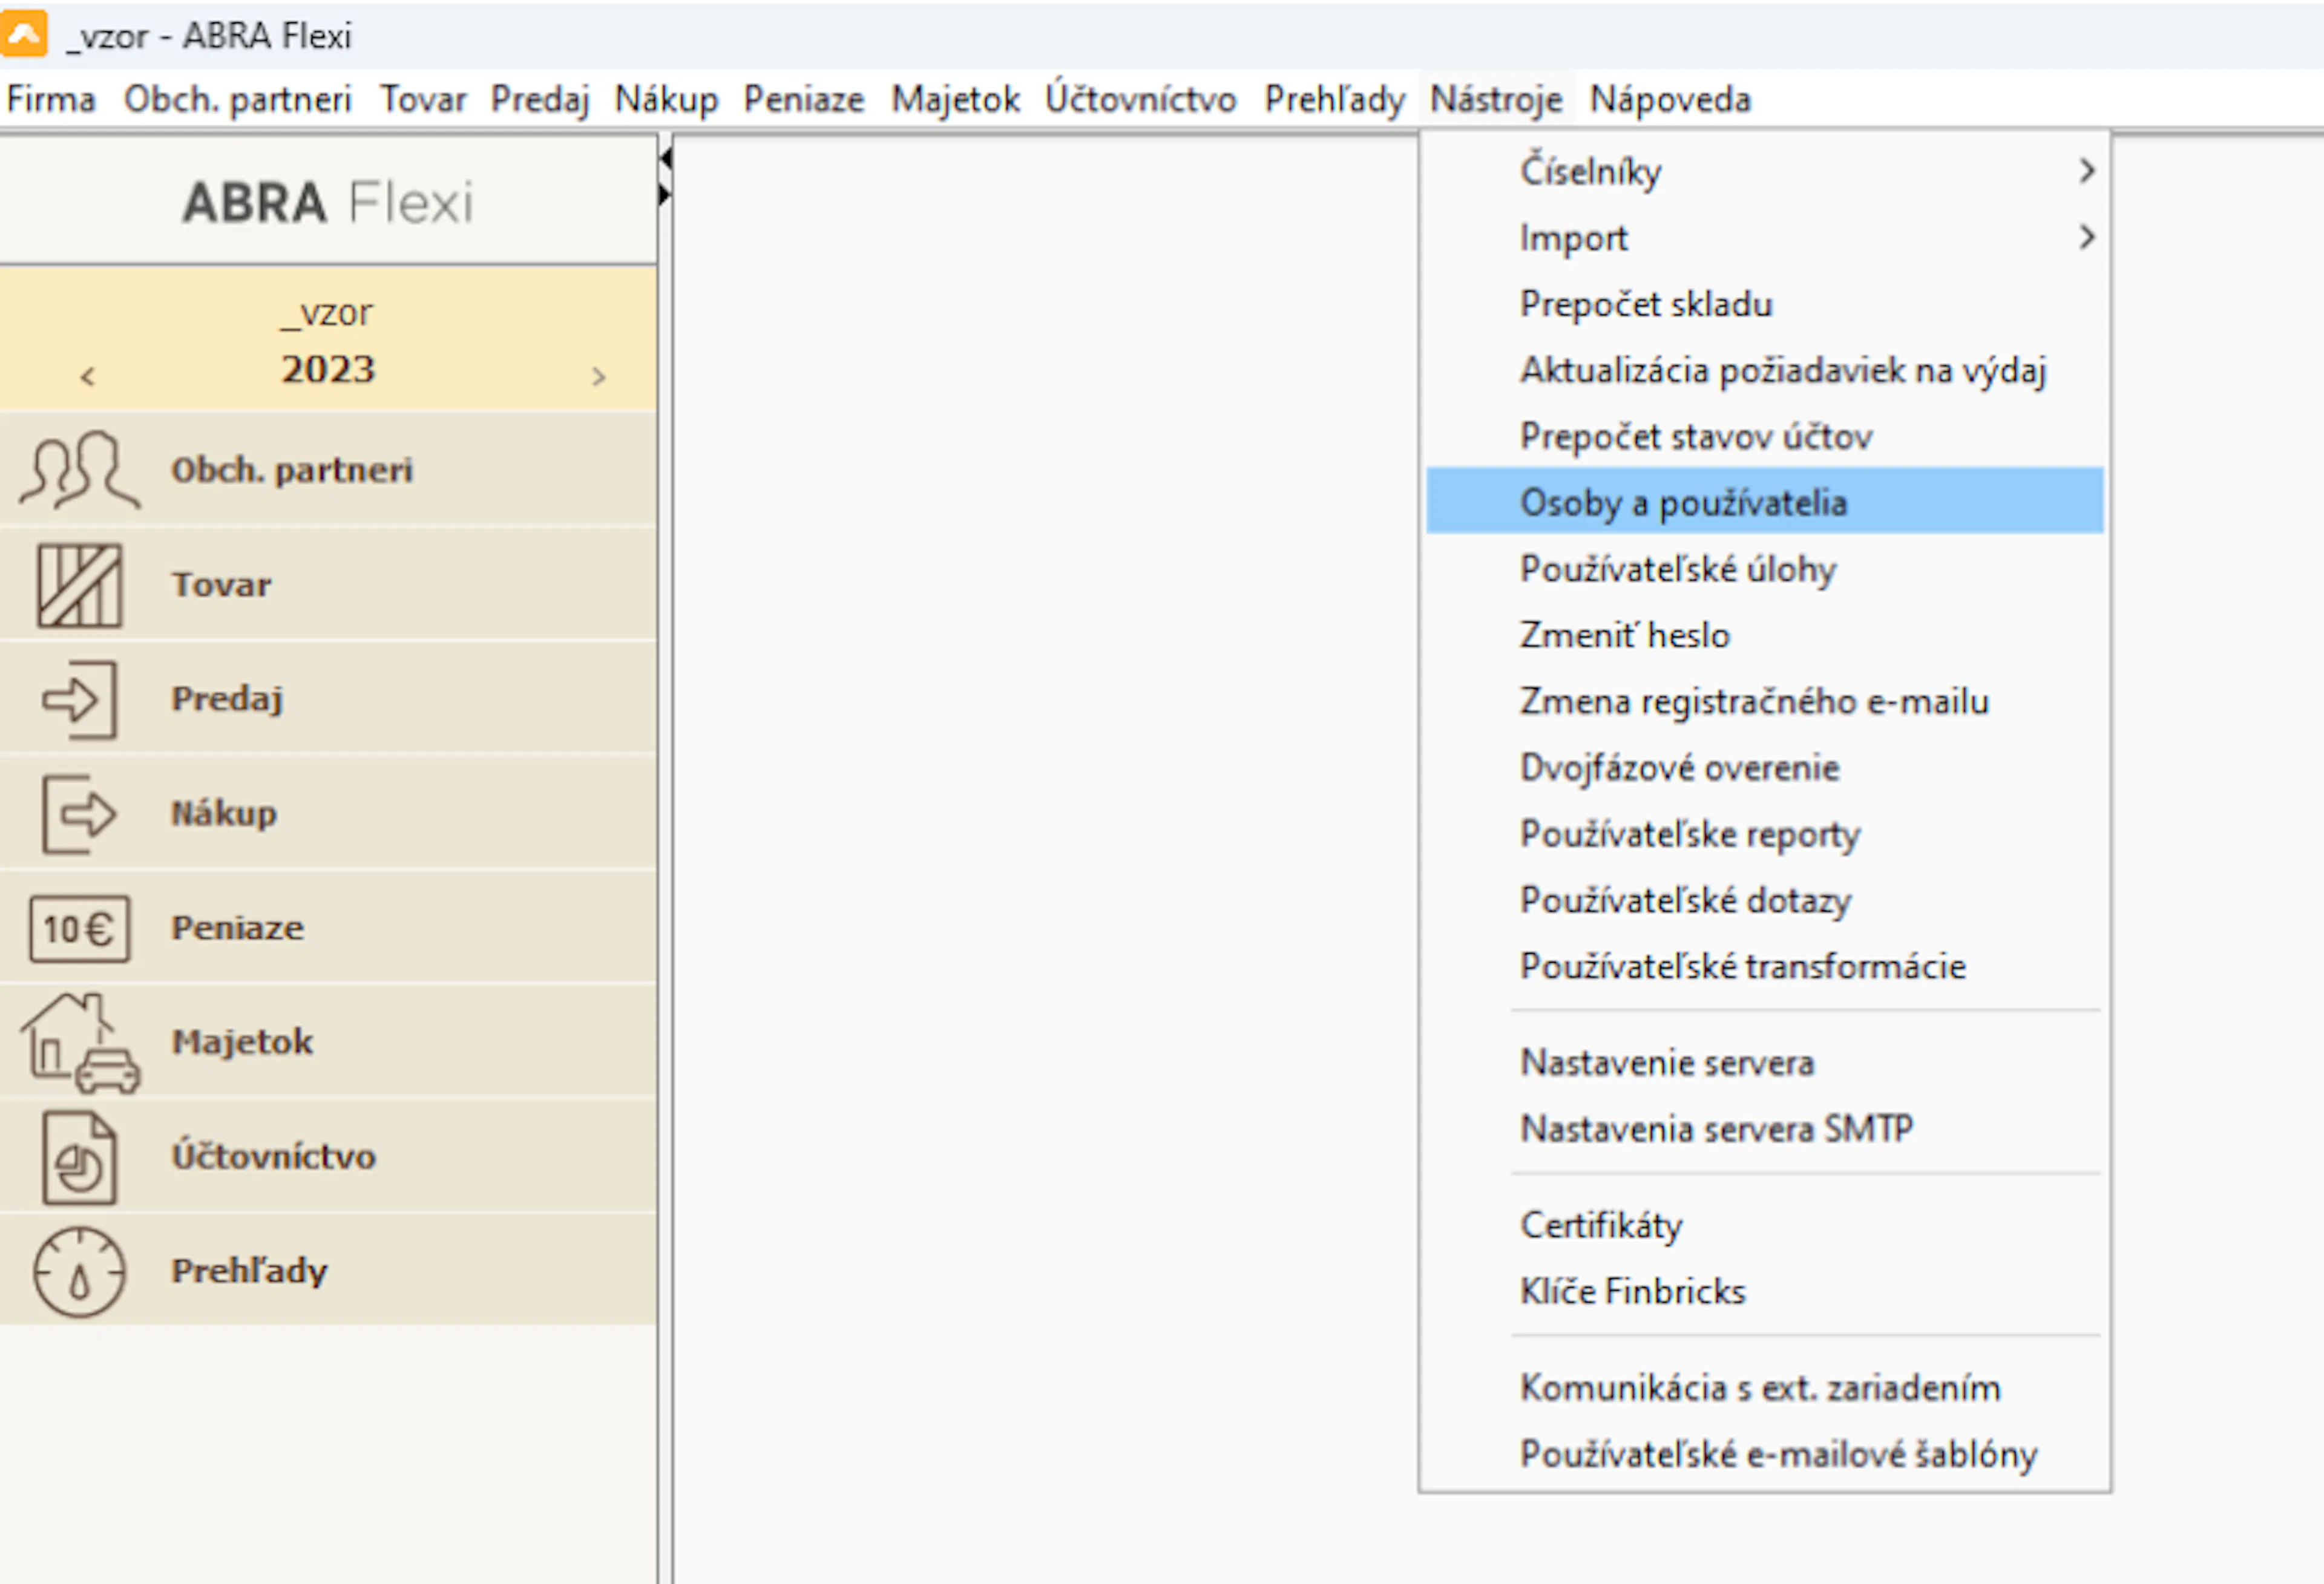Open the Obch. partneri people icon
This screenshot has width=2324, height=1584.
point(79,470)
